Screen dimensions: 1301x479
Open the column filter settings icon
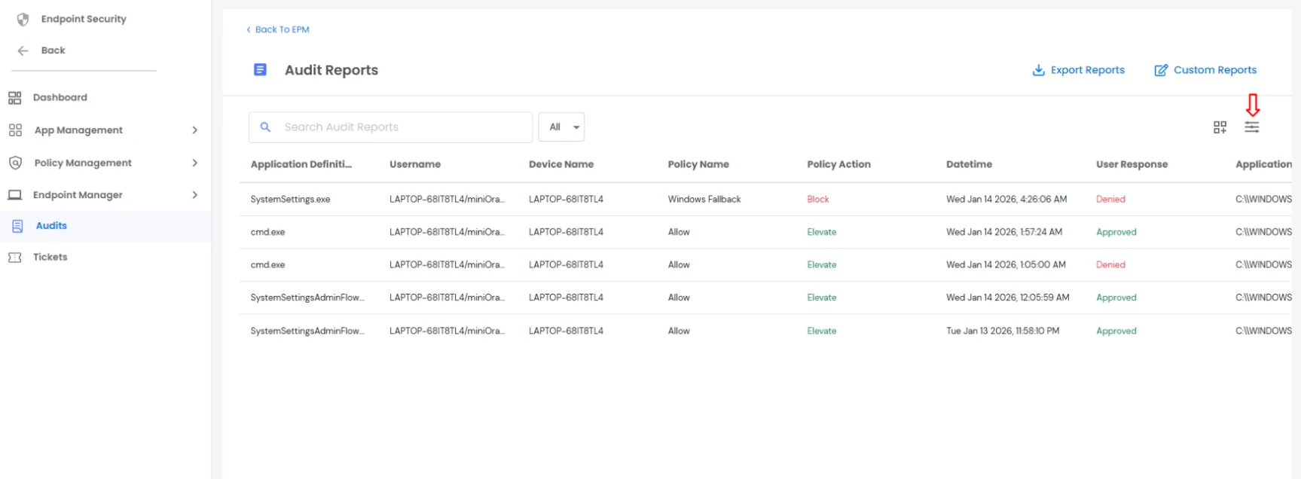point(1251,127)
